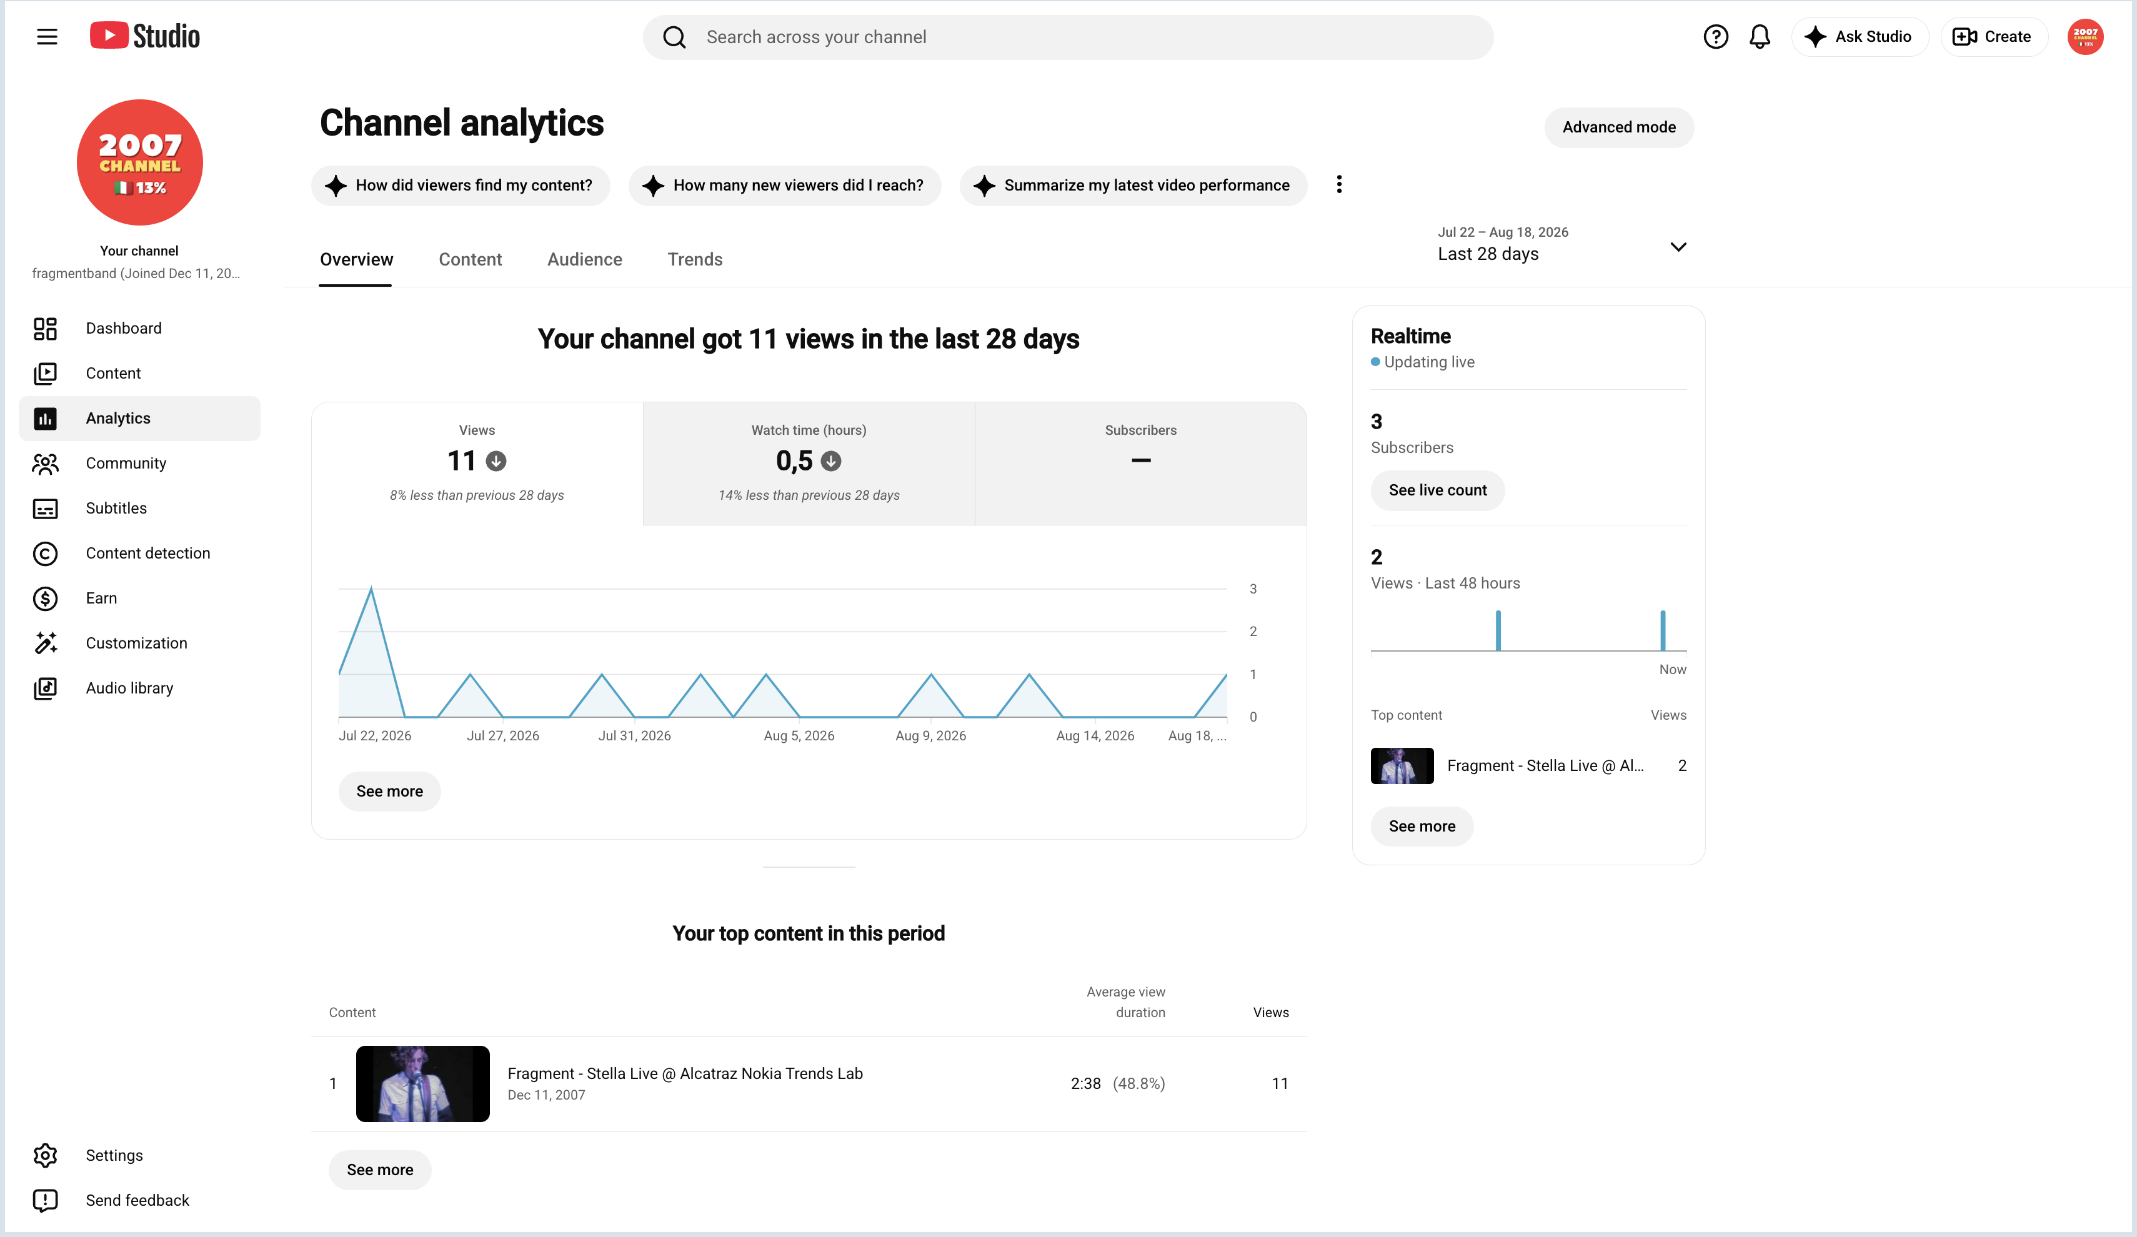
Task: Click the large 2007 Channel avatar
Action: [139, 162]
